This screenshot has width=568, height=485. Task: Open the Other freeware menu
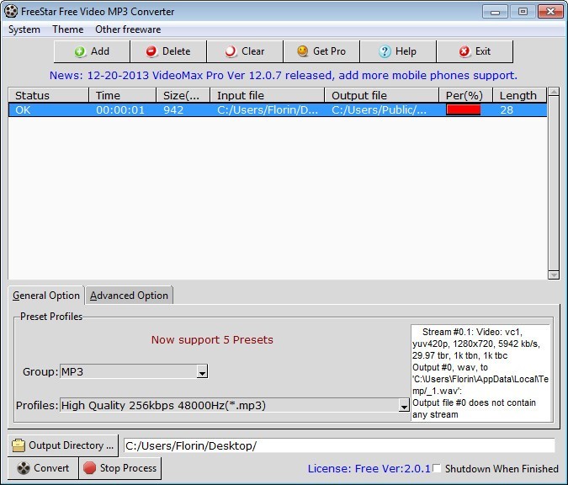[x=128, y=29]
